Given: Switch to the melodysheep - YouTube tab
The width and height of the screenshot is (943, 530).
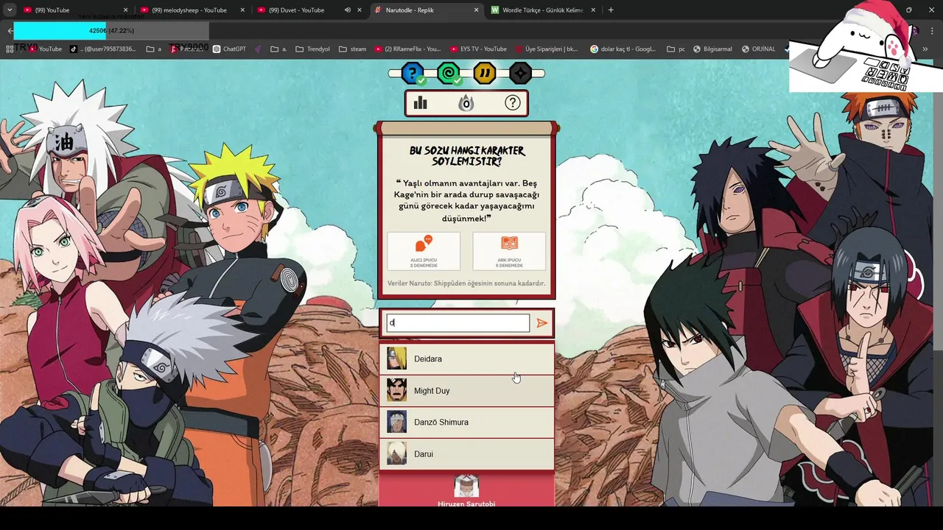Looking at the screenshot, I should tap(192, 10).
